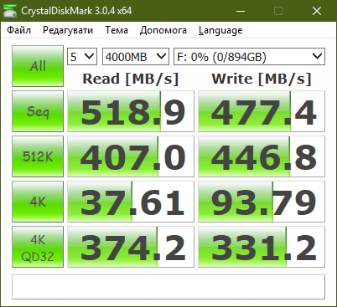Open the Редагувати menu
This screenshot has height=307, width=337.
(x=68, y=30)
